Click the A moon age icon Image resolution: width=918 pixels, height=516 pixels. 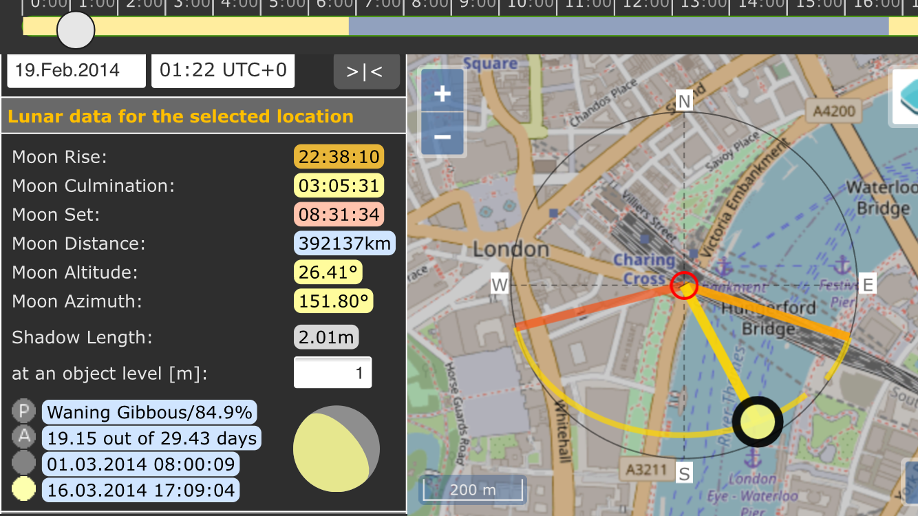point(24,438)
